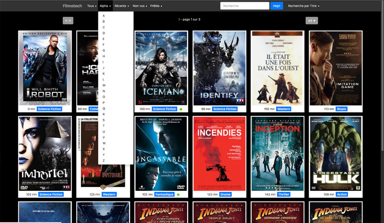
Task: Select letter J in the Alpha menu
Action: pos(116,68)
